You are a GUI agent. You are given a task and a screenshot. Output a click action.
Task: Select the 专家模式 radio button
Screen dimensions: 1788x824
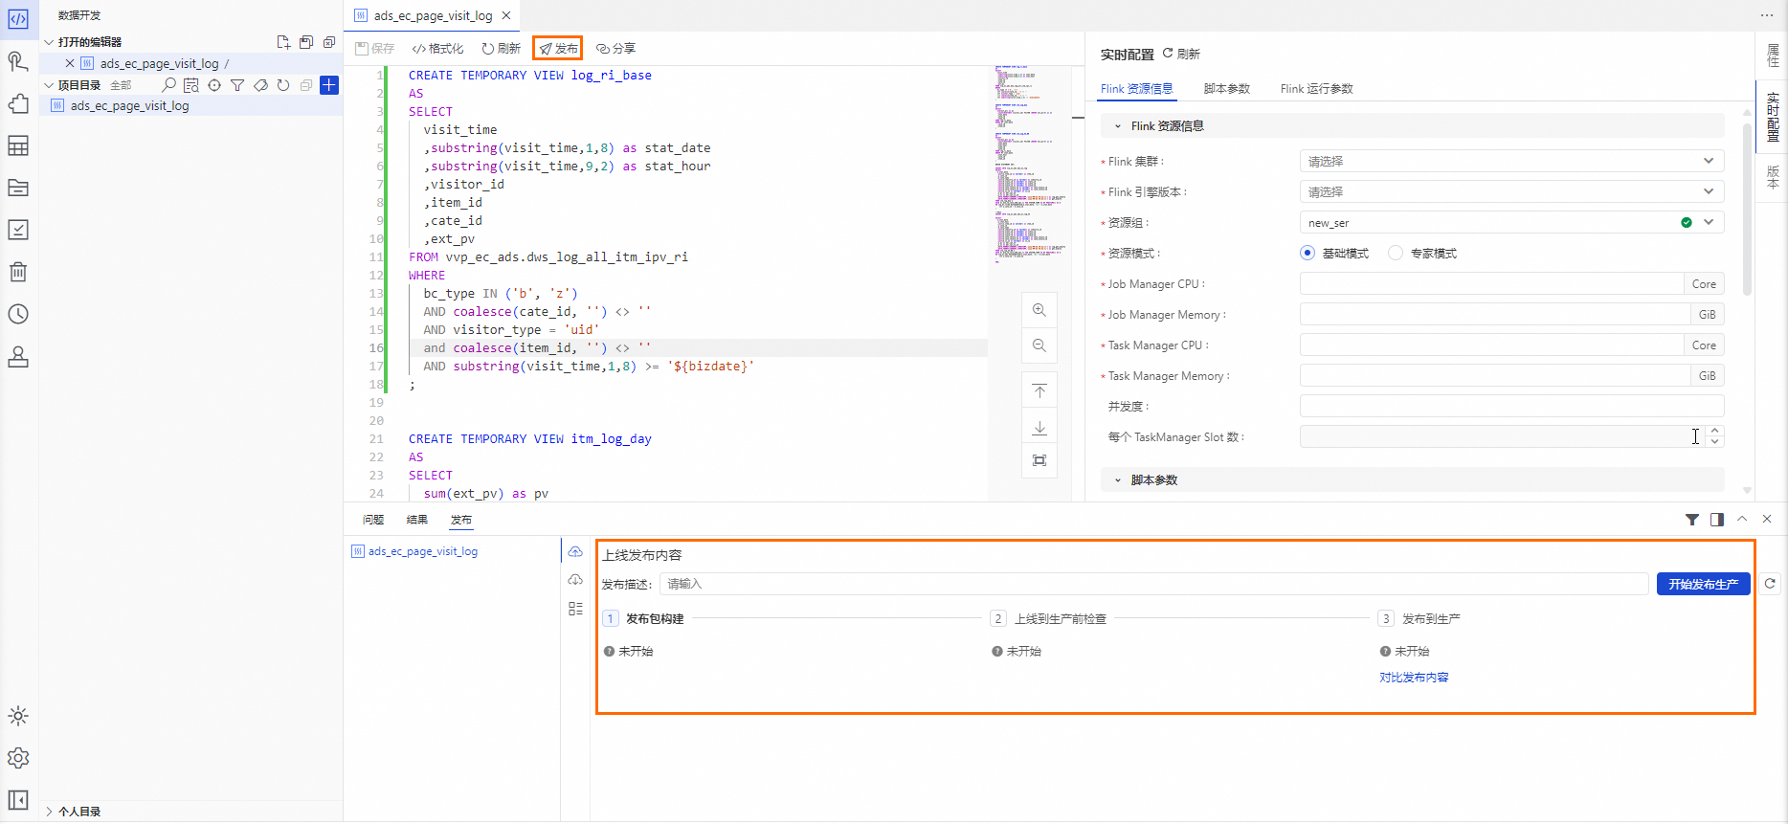pos(1396,253)
